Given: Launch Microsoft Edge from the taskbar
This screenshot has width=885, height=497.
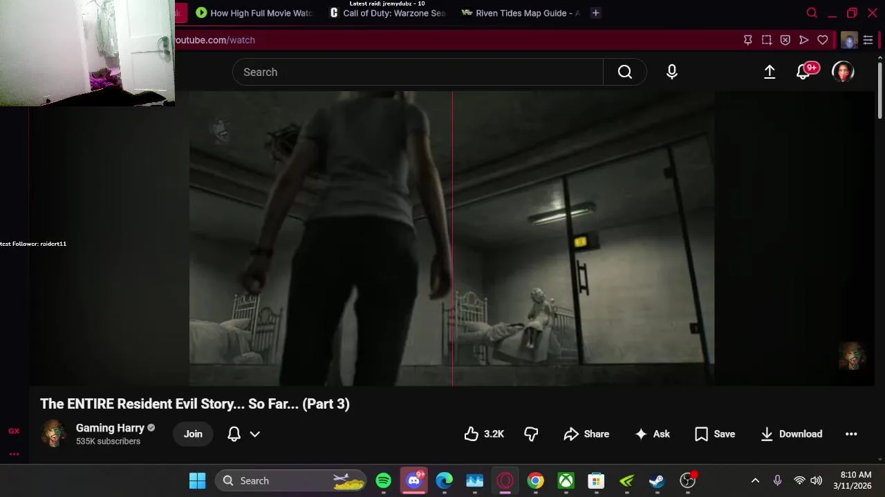Looking at the screenshot, I should coord(444,480).
